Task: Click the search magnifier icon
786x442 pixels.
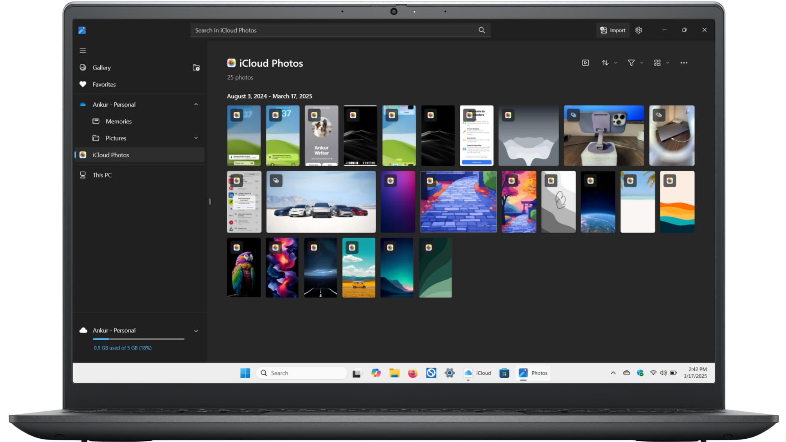Action: 481,30
